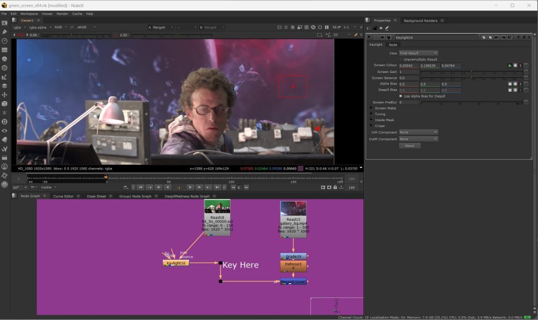Select the Defocus3 node
The width and height of the screenshot is (538, 320).
pyautogui.click(x=293, y=266)
